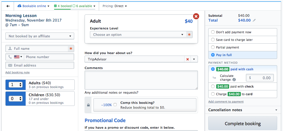Select Charge $40.00 to card option
The width and height of the screenshot is (283, 131).
tap(213, 94)
